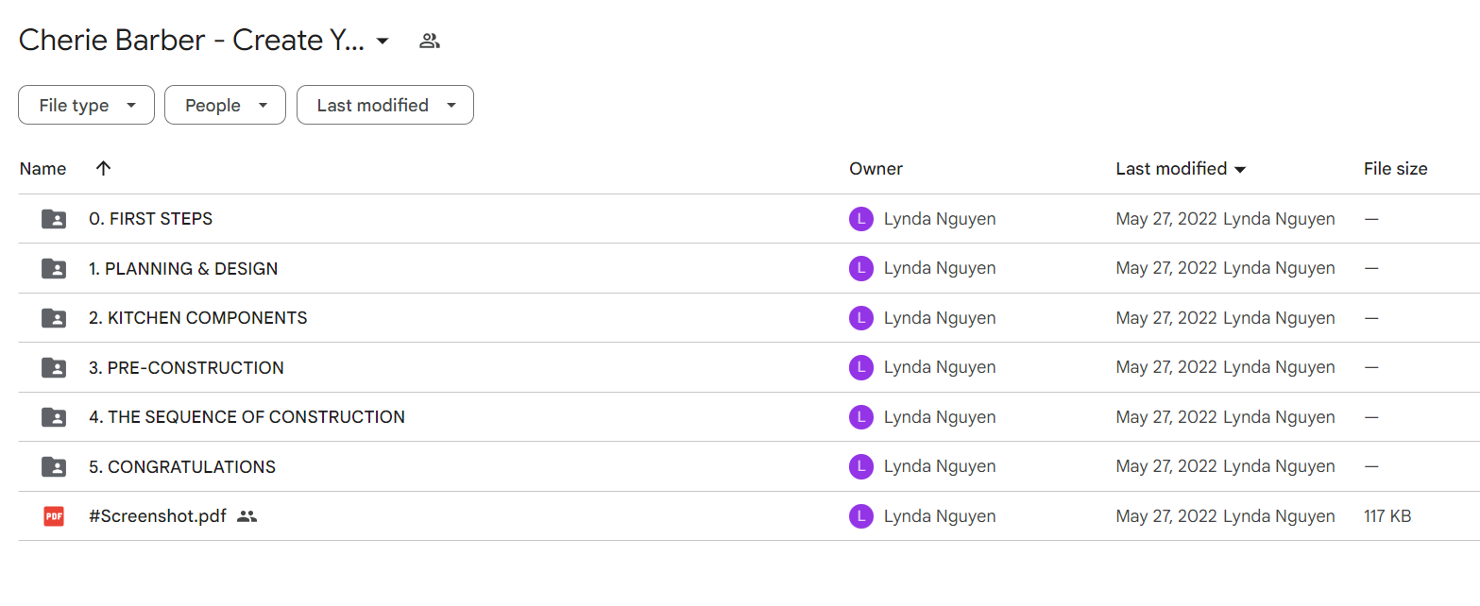Click the Owner column header
This screenshot has width=1480, height=606.
(x=876, y=169)
